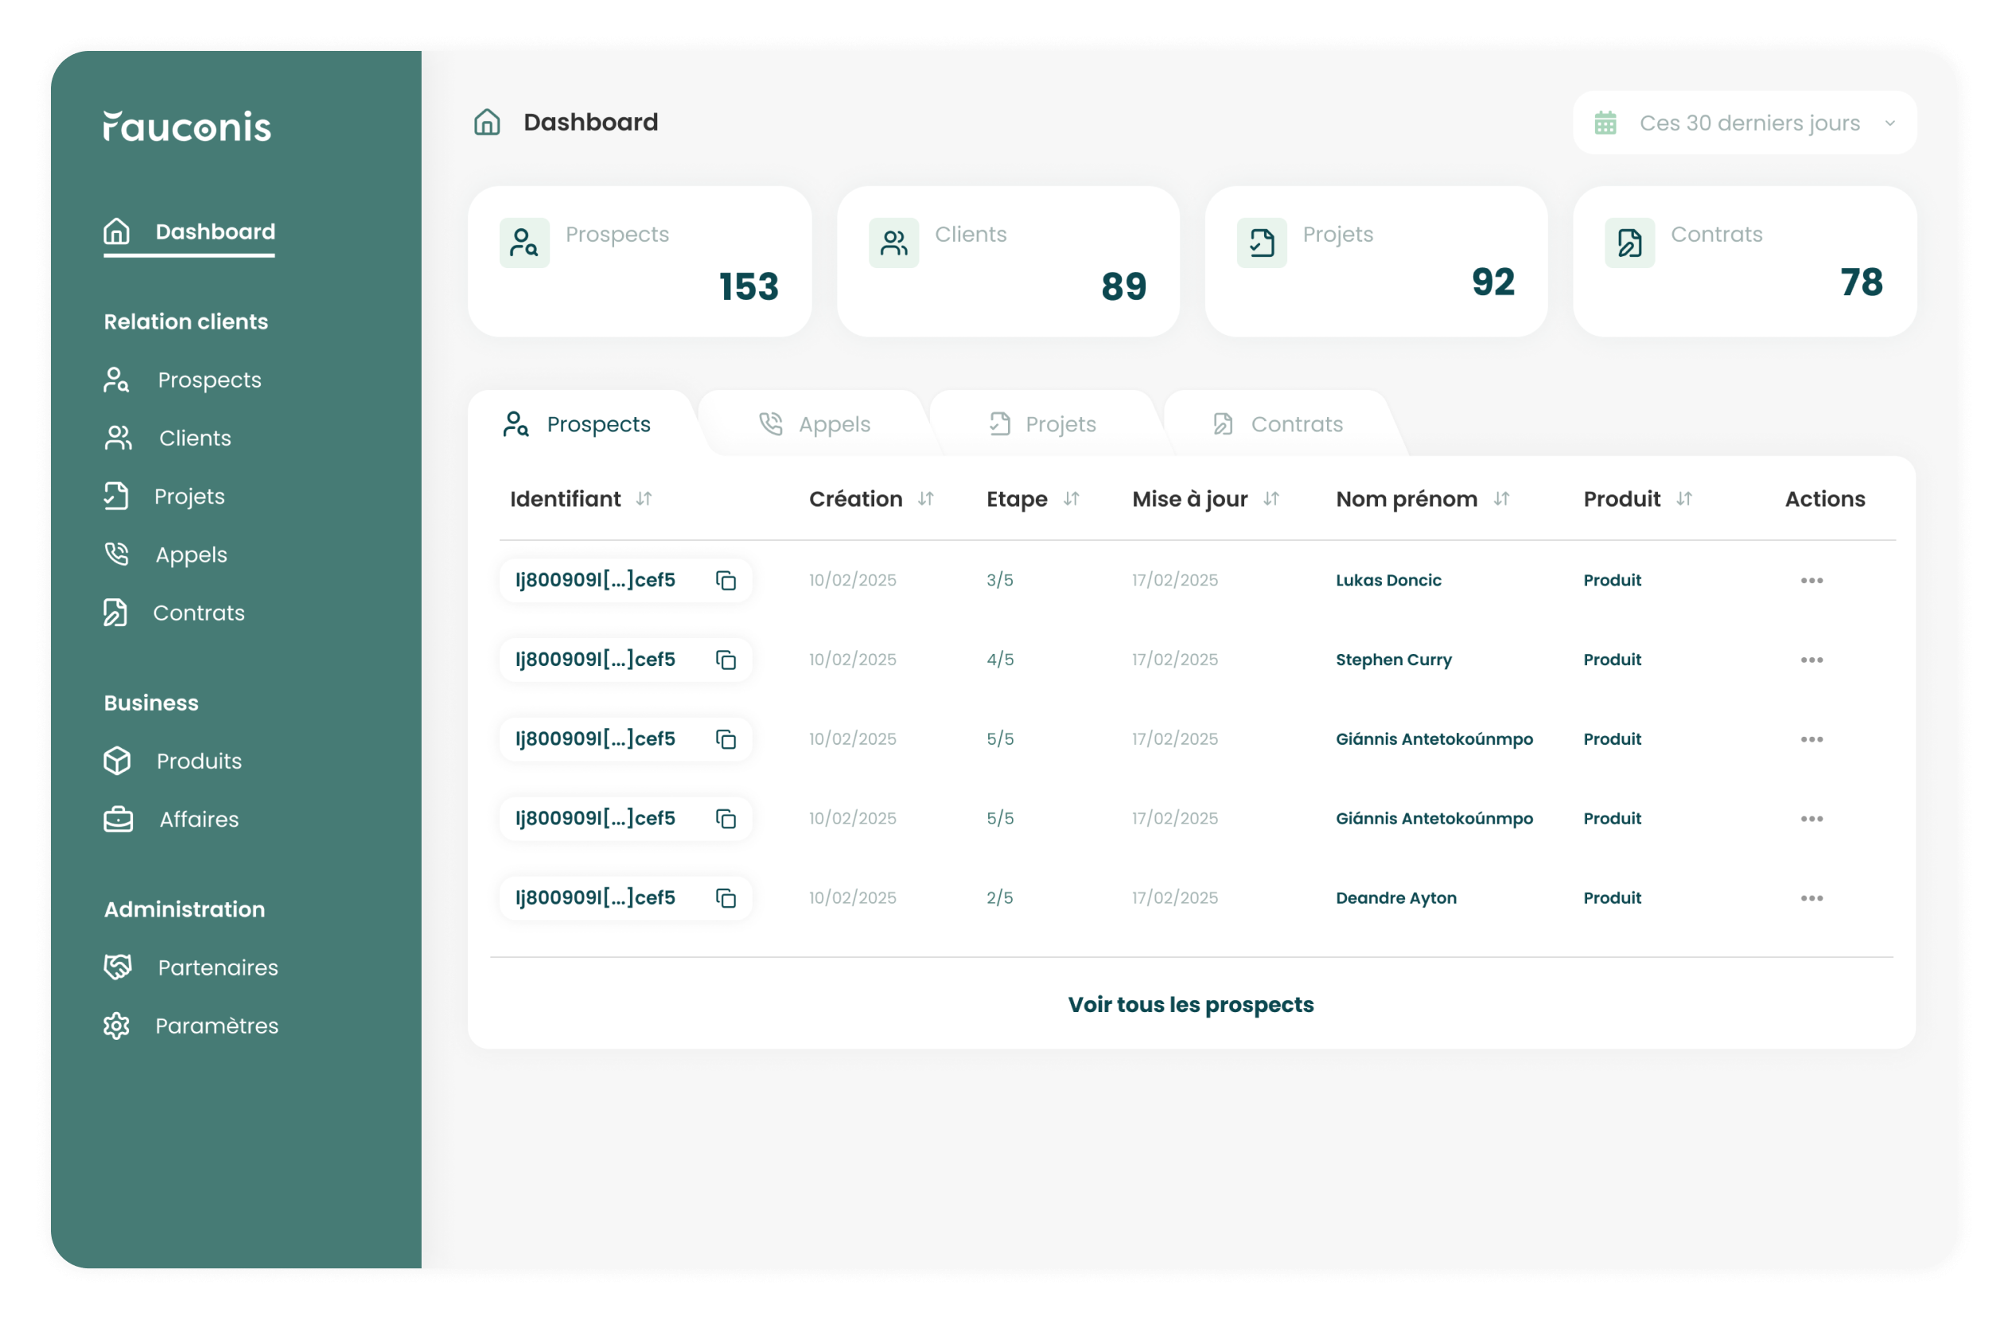This screenshot has width=2008, height=1320.
Task: Click the Projets icon in the sidebar
Action: coord(117,496)
